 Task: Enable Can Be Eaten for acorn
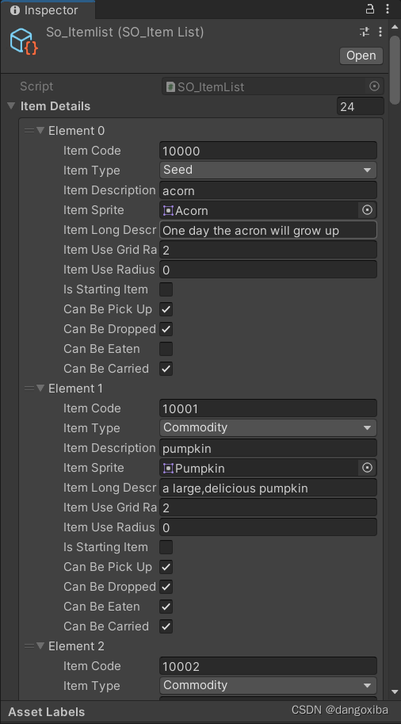point(166,349)
